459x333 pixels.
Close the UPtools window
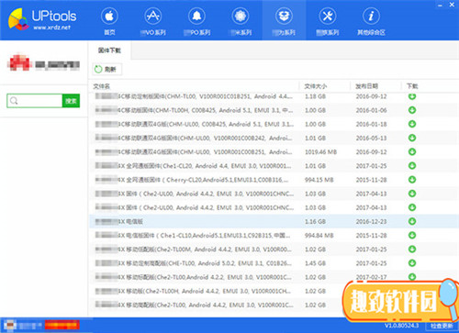(x=452, y=5)
